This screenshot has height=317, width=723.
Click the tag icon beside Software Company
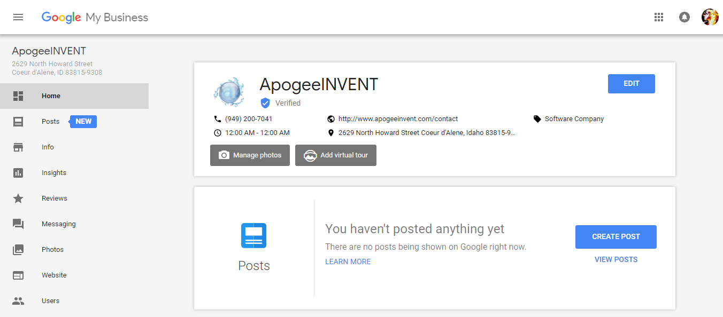pos(537,119)
